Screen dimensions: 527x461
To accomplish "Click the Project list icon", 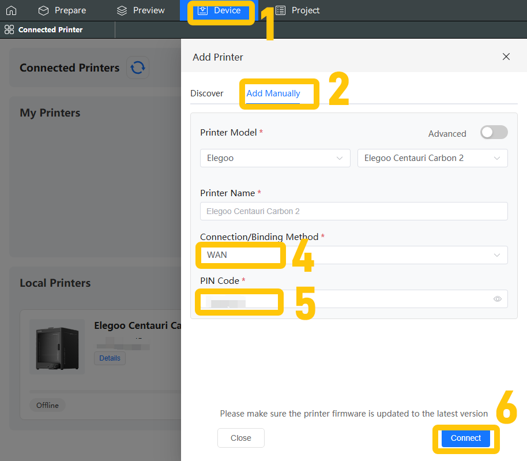I will tap(280, 10).
